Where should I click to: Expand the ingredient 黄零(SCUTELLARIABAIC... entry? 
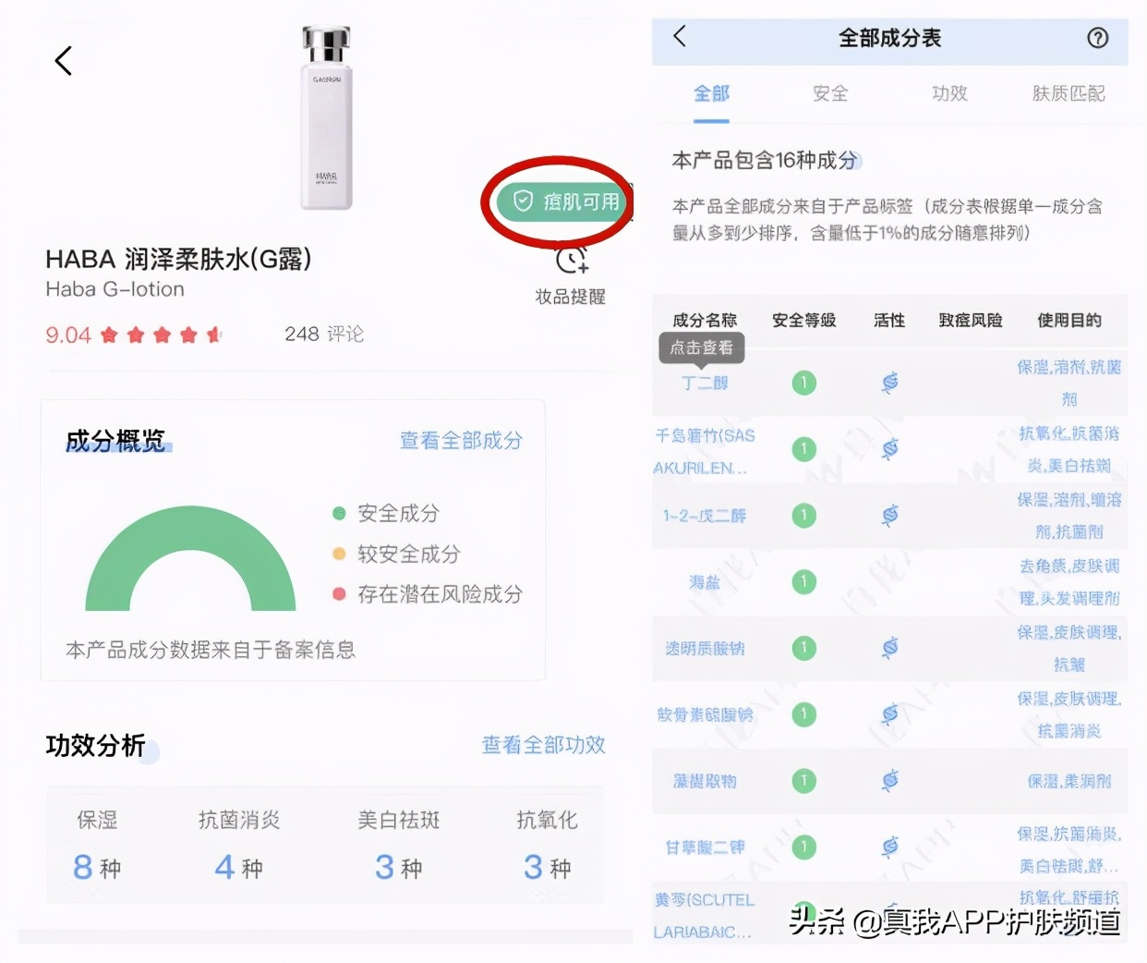pyautogui.click(x=706, y=915)
